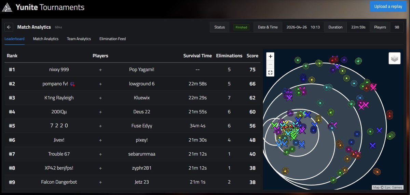
Task: Click the match ID 684a
Action: 58,27
